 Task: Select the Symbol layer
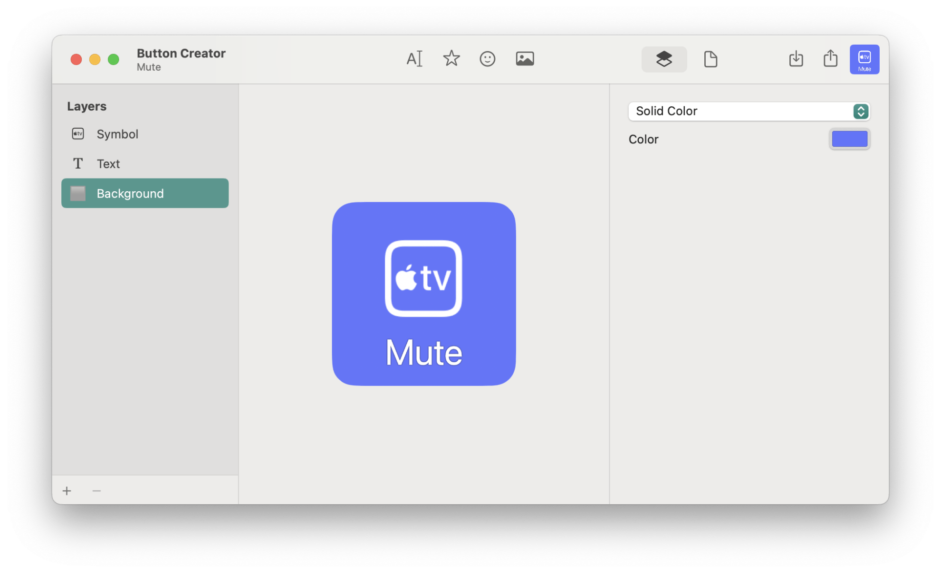(145, 134)
